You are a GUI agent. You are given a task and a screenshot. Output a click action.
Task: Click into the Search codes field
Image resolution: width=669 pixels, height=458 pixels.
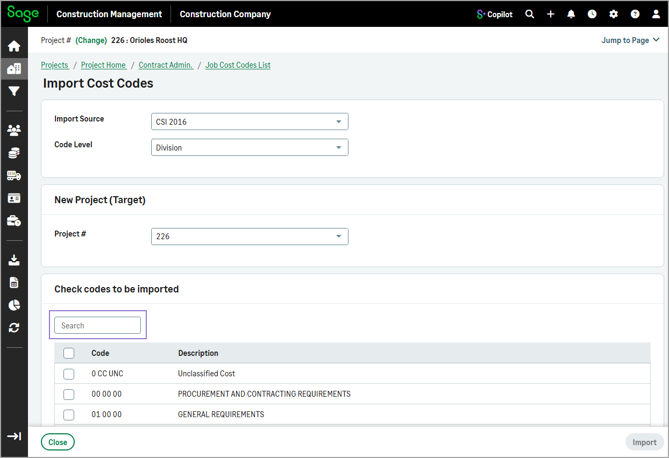click(97, 325)
